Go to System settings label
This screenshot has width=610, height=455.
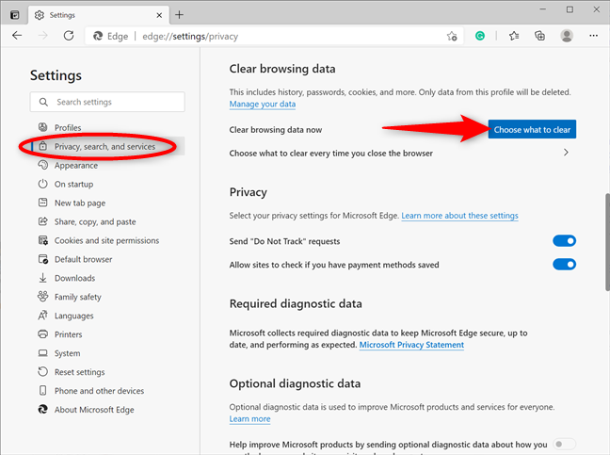coord(67,353)
